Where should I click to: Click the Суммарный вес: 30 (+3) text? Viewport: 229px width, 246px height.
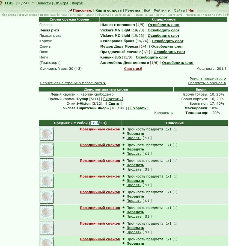[x=61, y=69]
